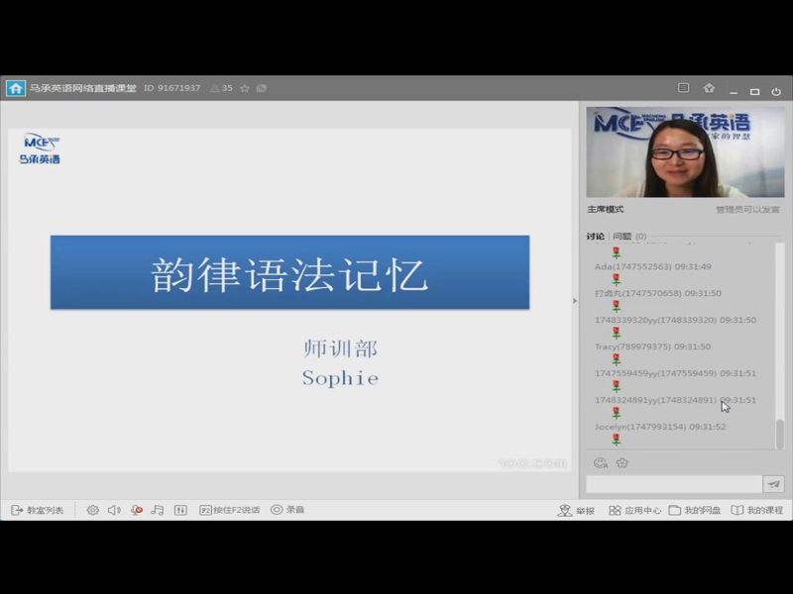Mute the speaker volume icon
The height and width of the screenshot is (594, 793).
click(x=114, y=510)
